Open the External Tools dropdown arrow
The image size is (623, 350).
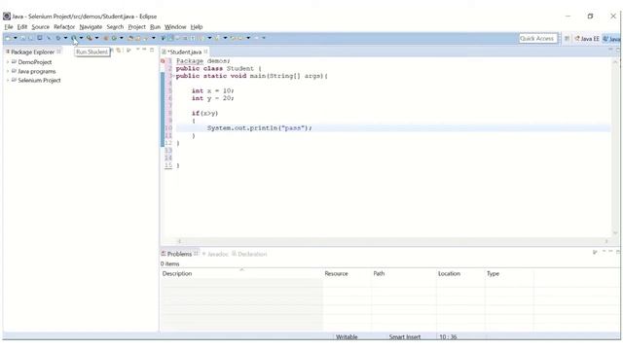pyautogui.click(x=96, y=38)
